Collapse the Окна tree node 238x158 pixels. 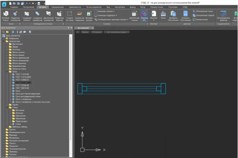point(6,72)
